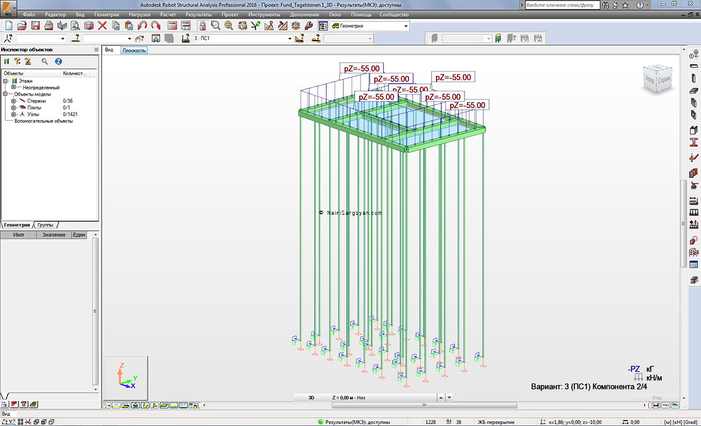Image resolution: width=701 pixels, height=426 pixels.
Task: Click the Имя column header
Action: [19, 235]
